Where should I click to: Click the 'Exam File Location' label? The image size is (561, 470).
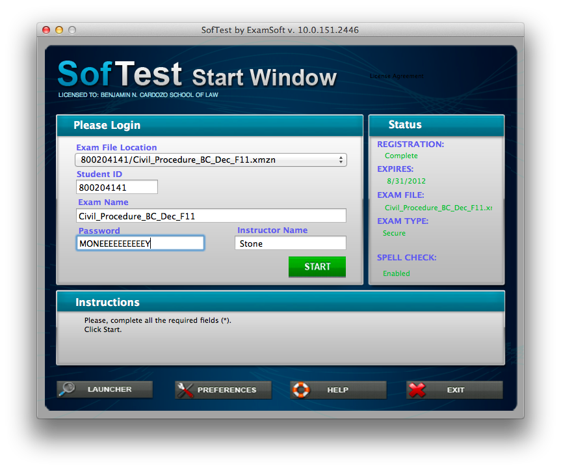pyautogui.click(x=116, y=148)
